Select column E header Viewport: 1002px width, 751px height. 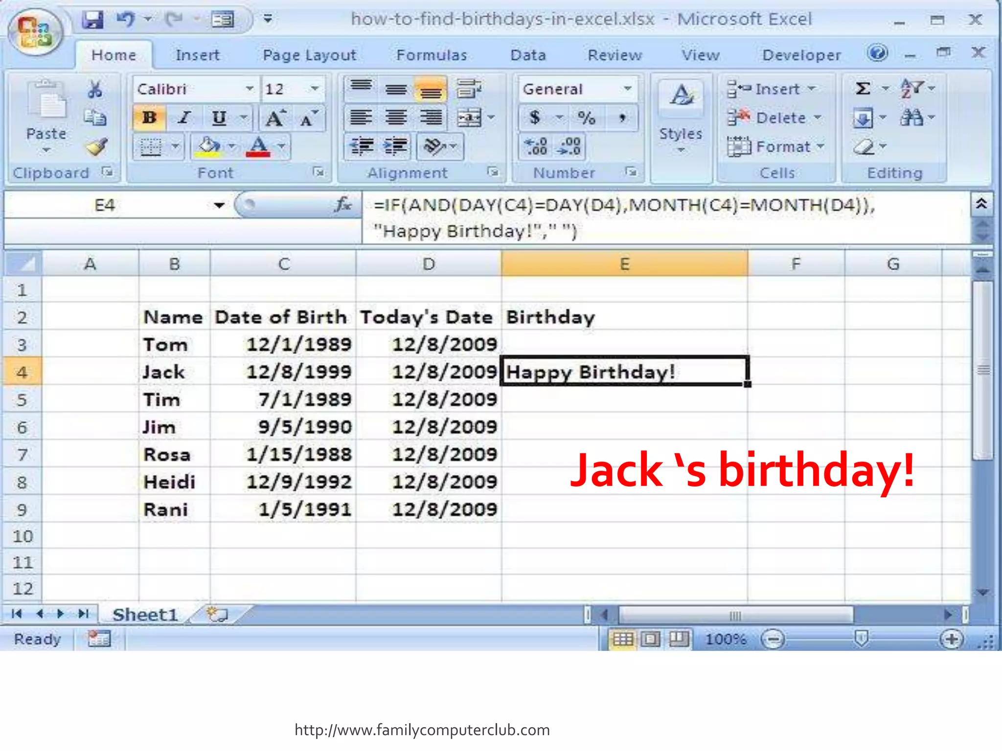(625, 264)
